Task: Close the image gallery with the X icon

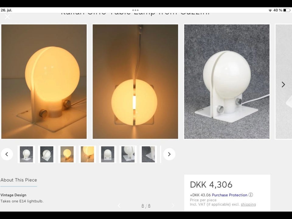Action: [x=7, y=17]
